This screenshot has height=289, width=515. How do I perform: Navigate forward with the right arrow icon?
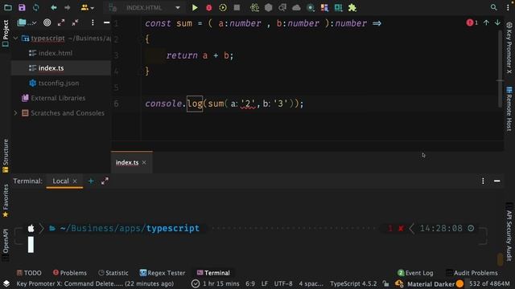pos(67,7)
